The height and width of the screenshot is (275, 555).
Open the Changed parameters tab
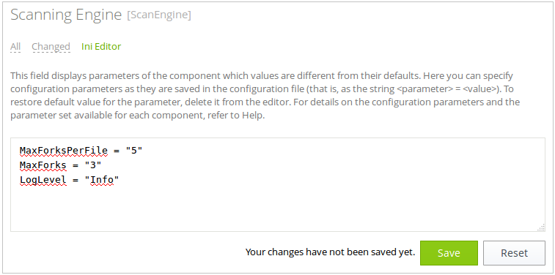pos(51,47)
